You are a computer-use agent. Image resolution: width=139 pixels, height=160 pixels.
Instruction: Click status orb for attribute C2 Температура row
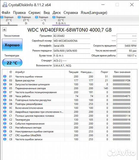coord(5,120)
